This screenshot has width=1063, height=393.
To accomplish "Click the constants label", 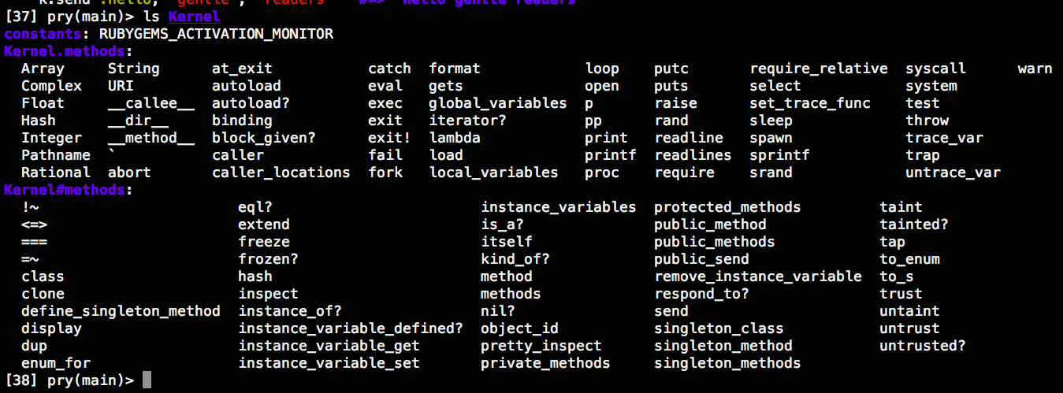I will 47,34.
